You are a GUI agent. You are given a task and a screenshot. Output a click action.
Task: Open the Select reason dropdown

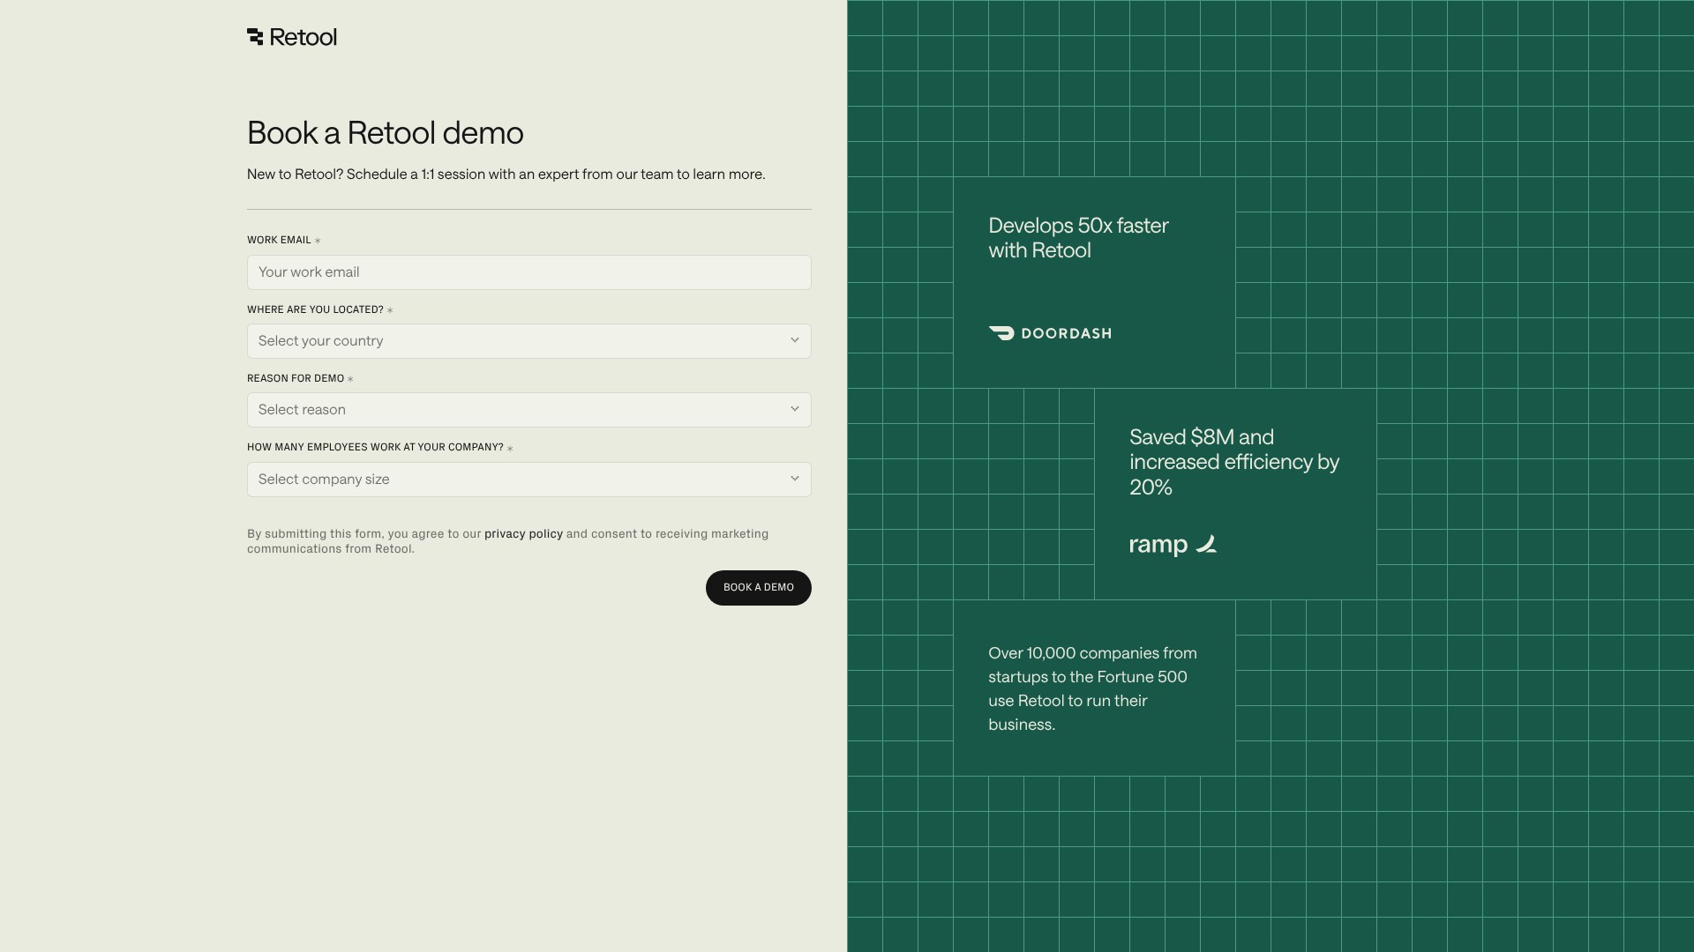pos(529,410)
